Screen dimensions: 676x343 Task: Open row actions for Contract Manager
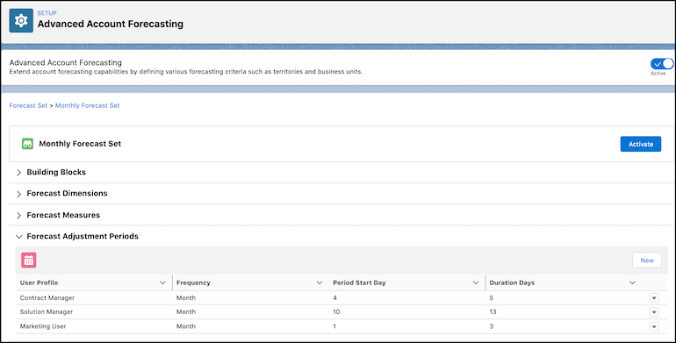point(654,298)
